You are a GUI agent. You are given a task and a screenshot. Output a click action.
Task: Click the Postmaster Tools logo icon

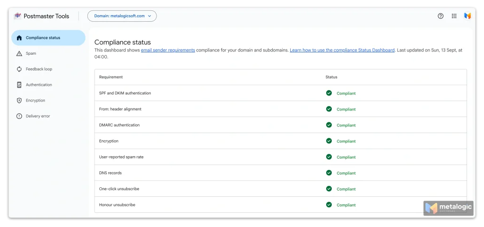tap(17, 16)
